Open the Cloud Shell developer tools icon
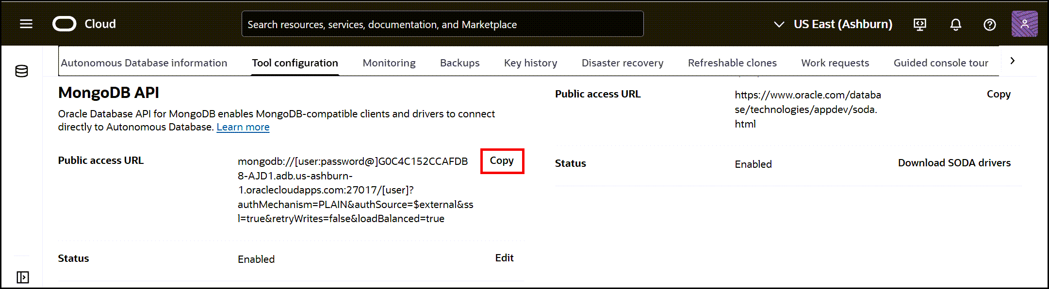This screenshot has height=289, width=1049. (x=920, y=24)
